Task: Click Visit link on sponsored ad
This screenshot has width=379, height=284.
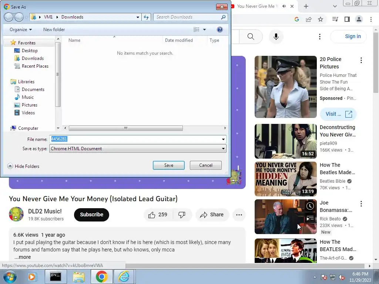Action: [x=338, y=114]
